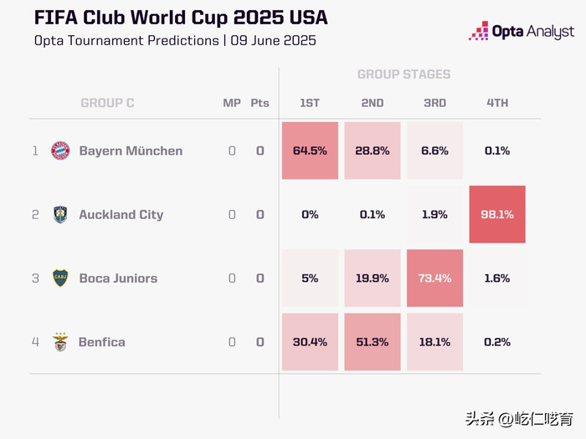Viewport: 586px width, 439px height.
Task: Select the Bayern München team name
Action: point(131,151)
